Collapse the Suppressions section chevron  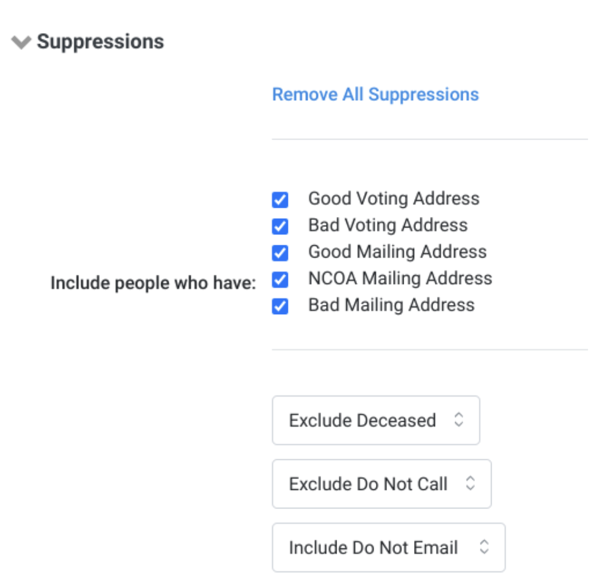tap(21, 42)
